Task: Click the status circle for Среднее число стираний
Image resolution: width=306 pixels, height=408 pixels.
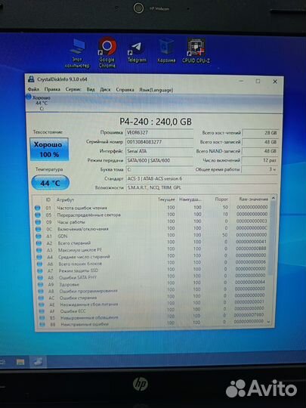Action: [x=39, y=257]
